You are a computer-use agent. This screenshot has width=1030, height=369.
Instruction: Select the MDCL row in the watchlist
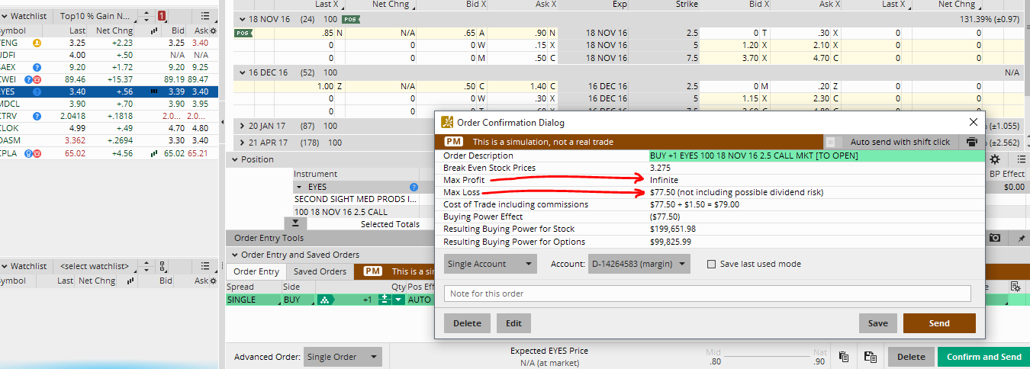[109, 104]
